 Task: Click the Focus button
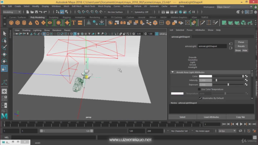pos(241,42)
